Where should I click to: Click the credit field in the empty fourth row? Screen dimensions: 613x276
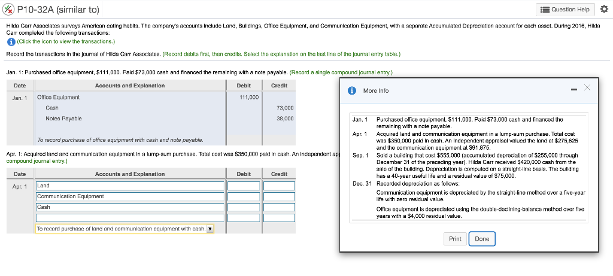tap(279, 218)
